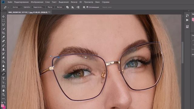This screenshot has height=109, width=194.
Task: Select the Hand tool
Action: point(3,91)
